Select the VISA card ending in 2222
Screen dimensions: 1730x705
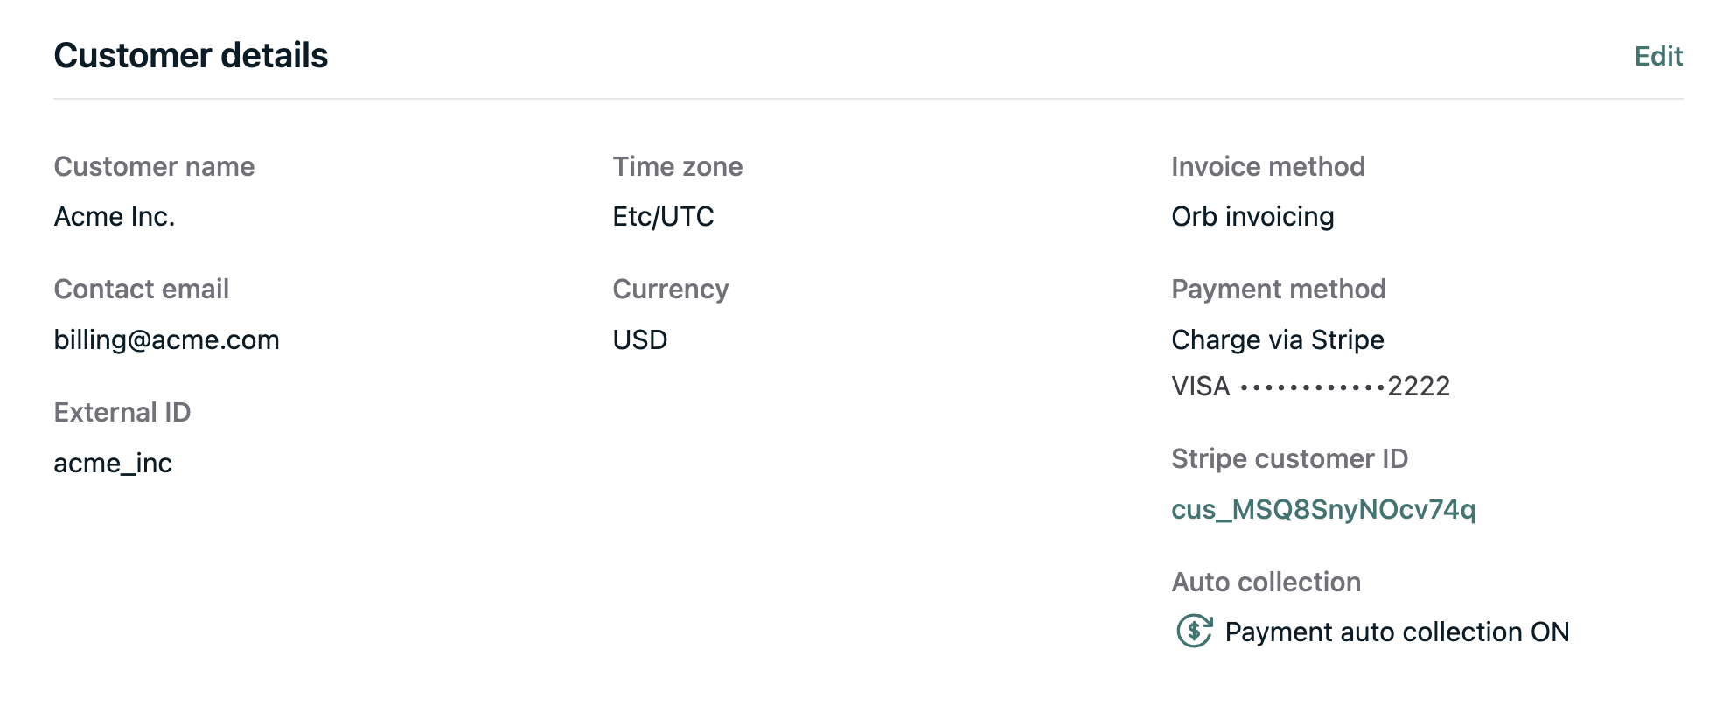coord(1310,386)
